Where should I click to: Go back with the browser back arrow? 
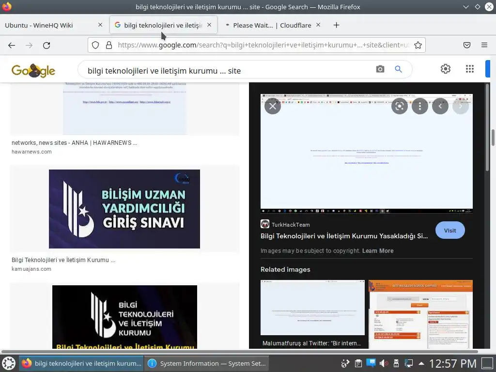point(12,45)
